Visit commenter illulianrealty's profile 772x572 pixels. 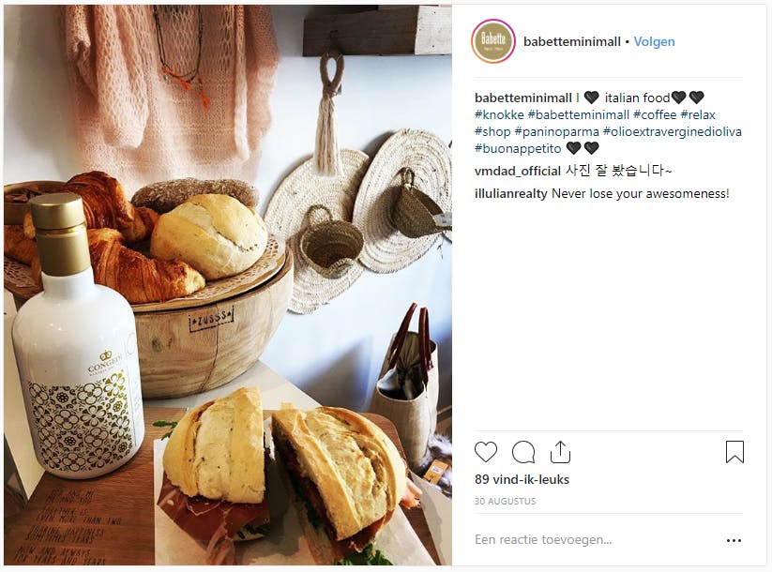tap(511, 193)
